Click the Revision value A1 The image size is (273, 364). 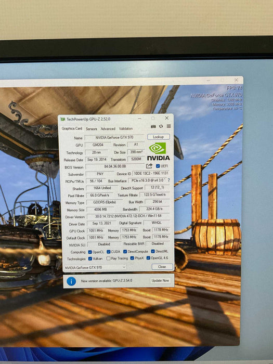point(136,145)
